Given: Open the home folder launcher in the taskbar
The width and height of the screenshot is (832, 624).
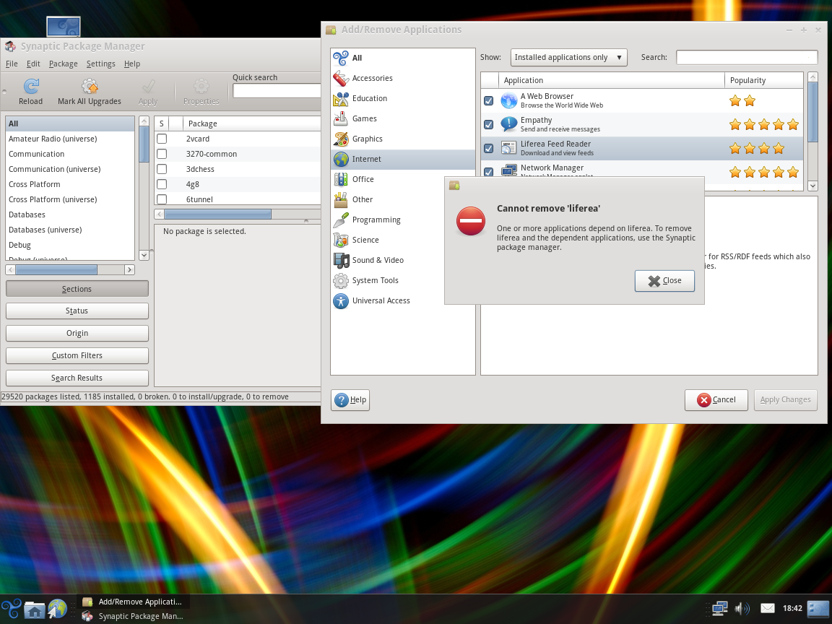Looking at the screenshot, I should pos(35,610).
